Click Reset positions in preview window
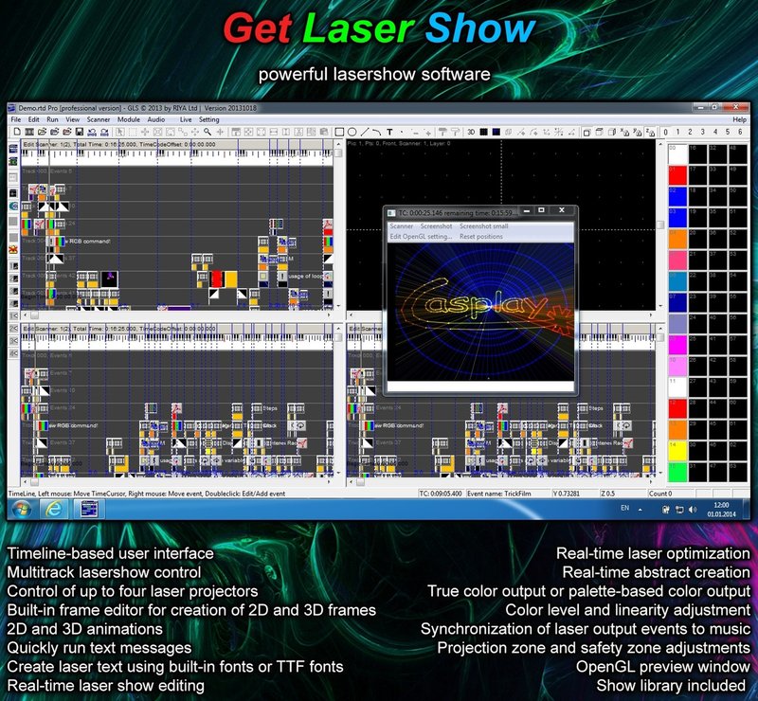 pyautogui.click(x=481, y=237)
